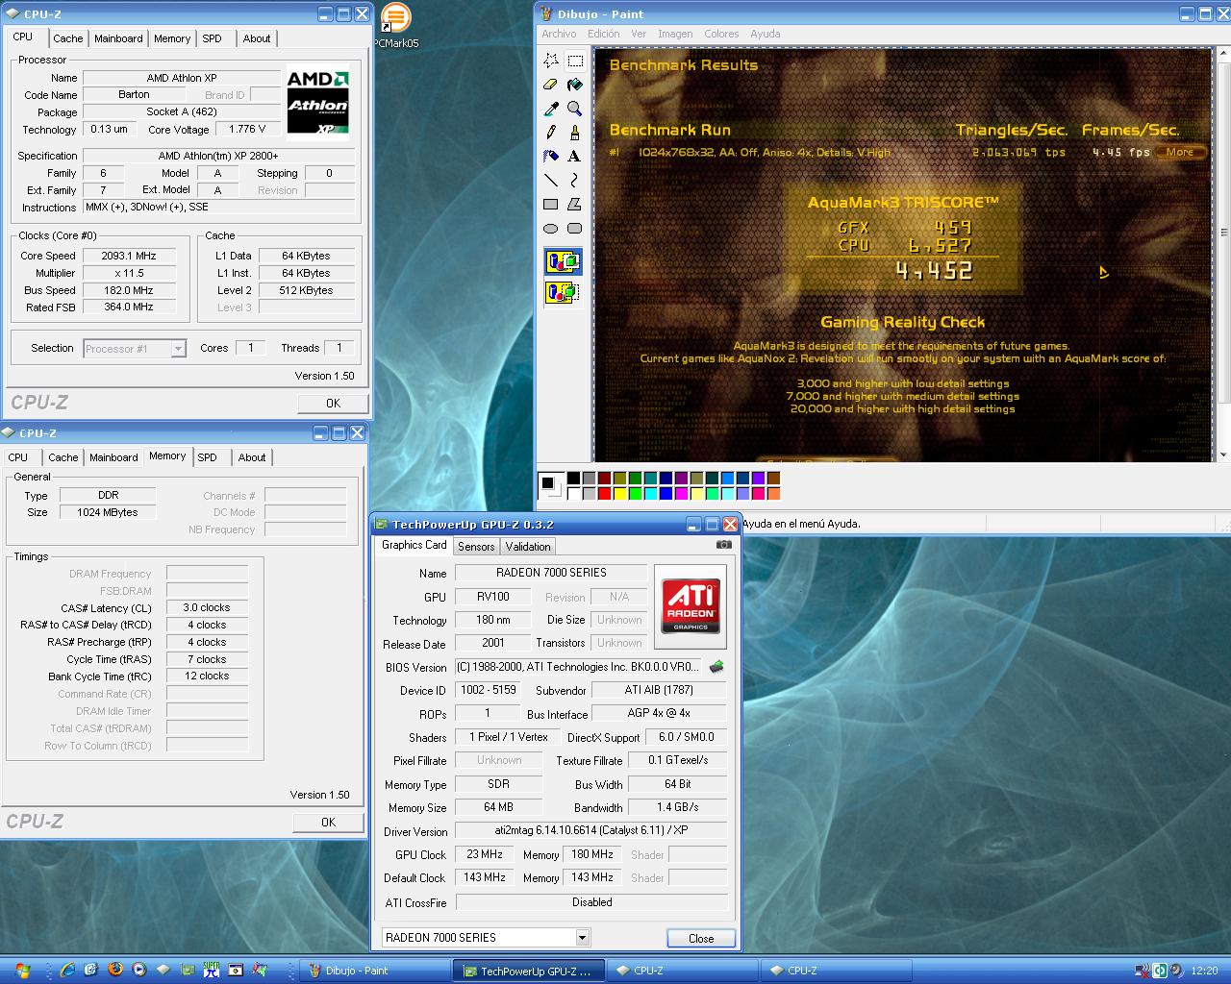Open the Colores menu in Paint
The image size is (1231, 984).
[x=721, y=34]
